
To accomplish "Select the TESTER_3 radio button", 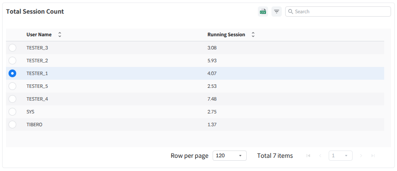I will 12,48.
